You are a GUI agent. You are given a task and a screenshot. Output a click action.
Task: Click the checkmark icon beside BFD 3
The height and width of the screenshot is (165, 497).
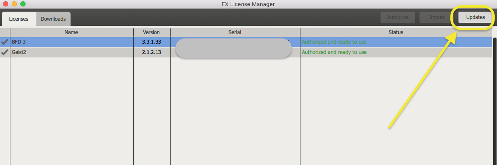(5, 42)
